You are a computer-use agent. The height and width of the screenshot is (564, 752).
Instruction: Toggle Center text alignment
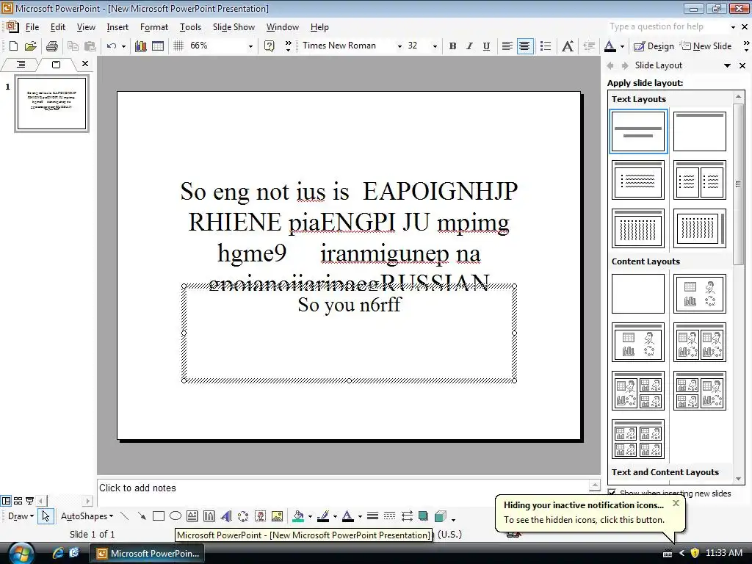(525, 46)
